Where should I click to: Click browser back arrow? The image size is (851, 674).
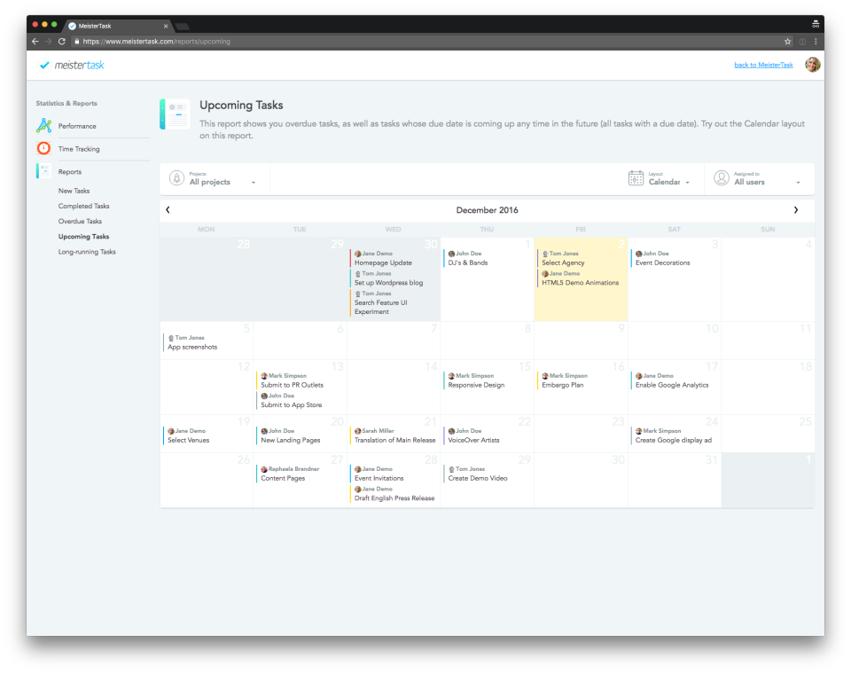[35, 42]
